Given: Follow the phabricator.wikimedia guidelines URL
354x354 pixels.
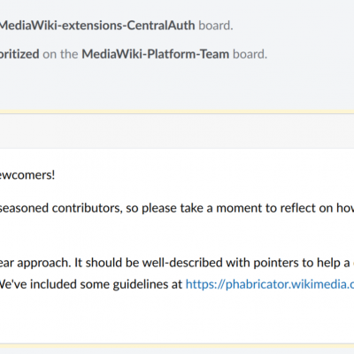Looking at the screenshot, I should point(270,284).
